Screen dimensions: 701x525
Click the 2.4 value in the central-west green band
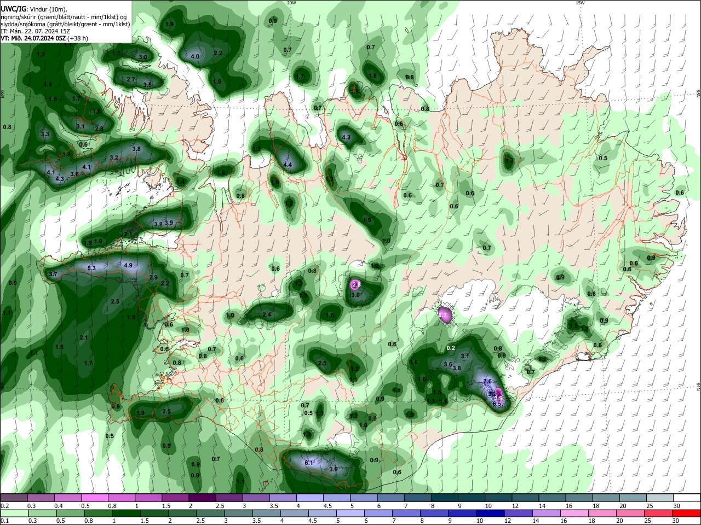(267, 314)
